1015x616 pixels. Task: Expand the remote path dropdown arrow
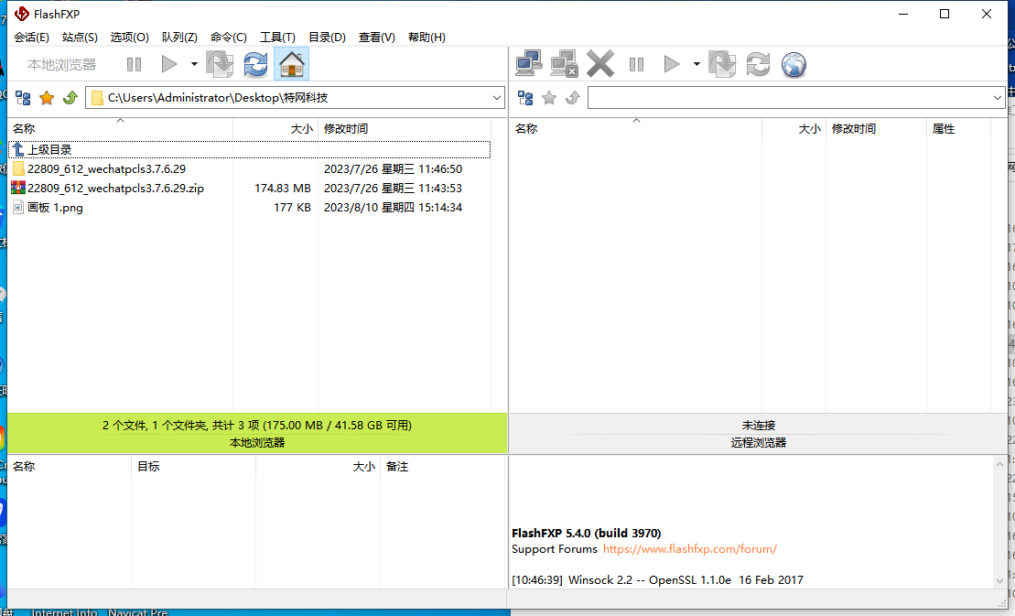click(997, 98)
